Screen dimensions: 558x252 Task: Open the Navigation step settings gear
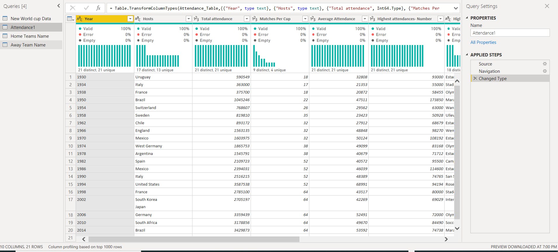point(545,71)
